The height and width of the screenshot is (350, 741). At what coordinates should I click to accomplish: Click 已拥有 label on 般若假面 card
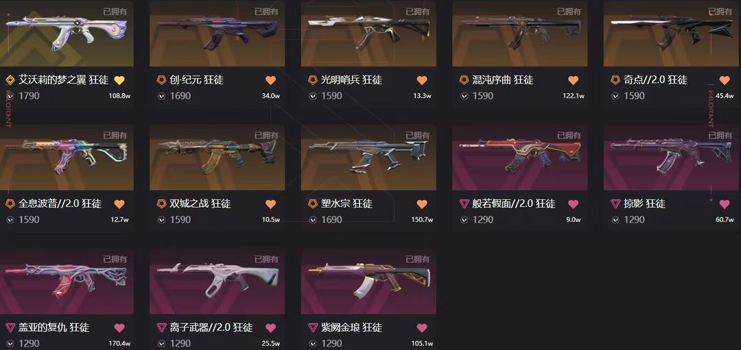[569, 136]
